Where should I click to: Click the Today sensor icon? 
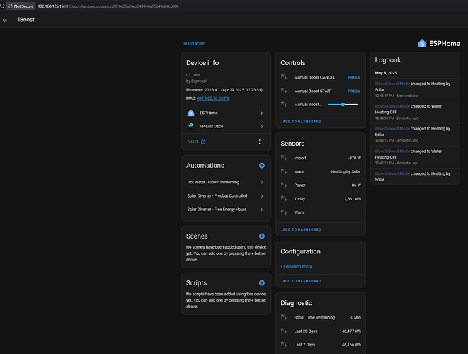pos(284,198)
